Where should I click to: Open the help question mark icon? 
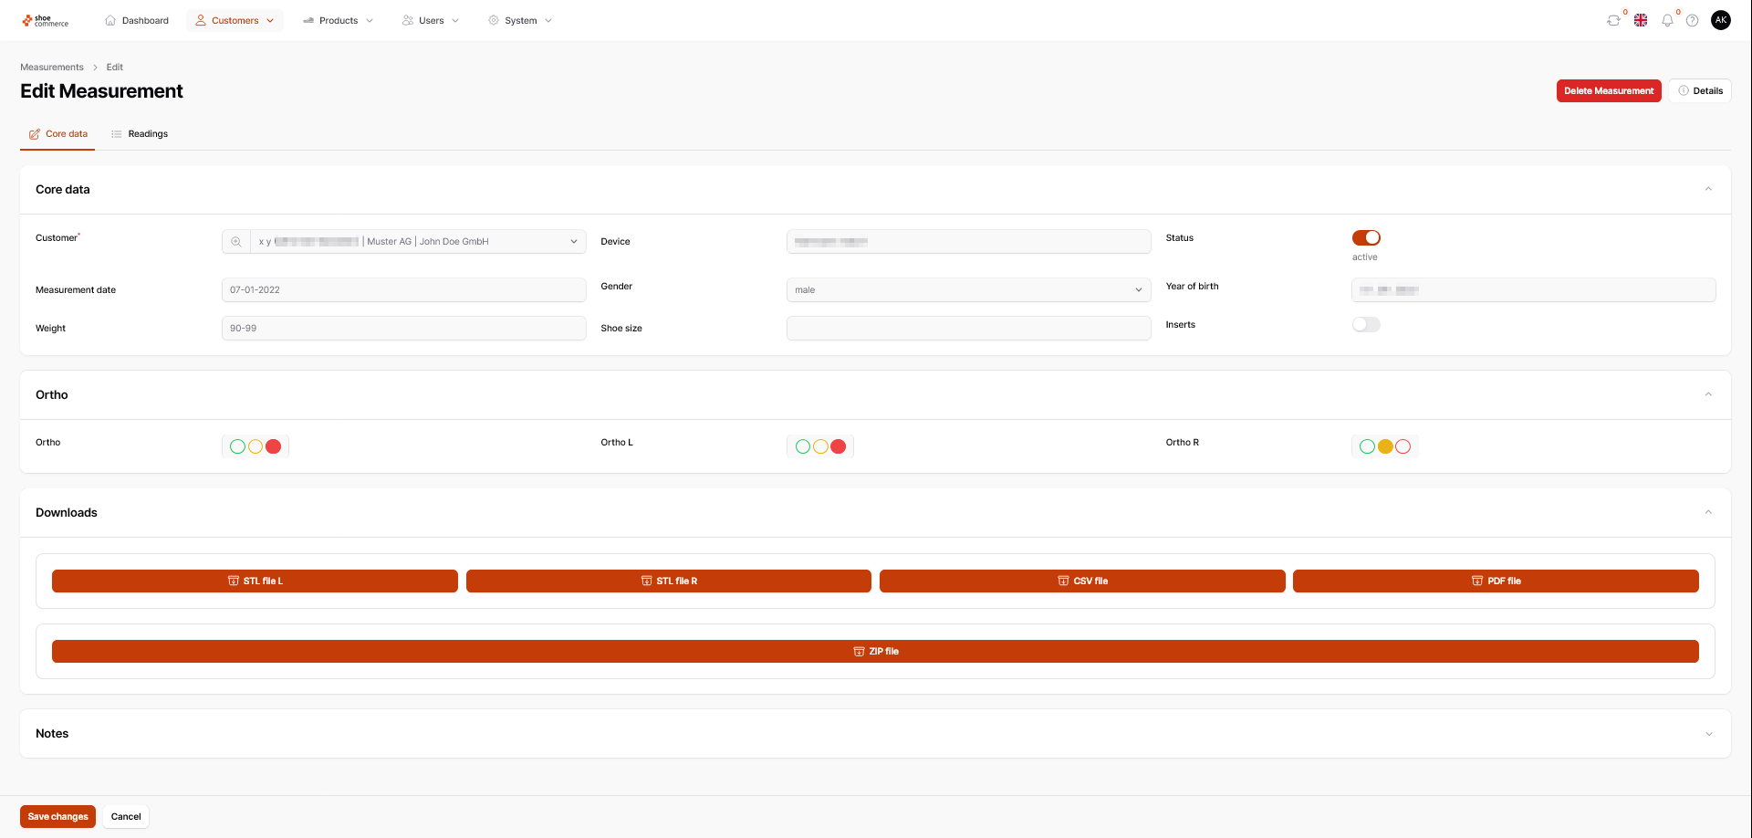pos(1693,20)
